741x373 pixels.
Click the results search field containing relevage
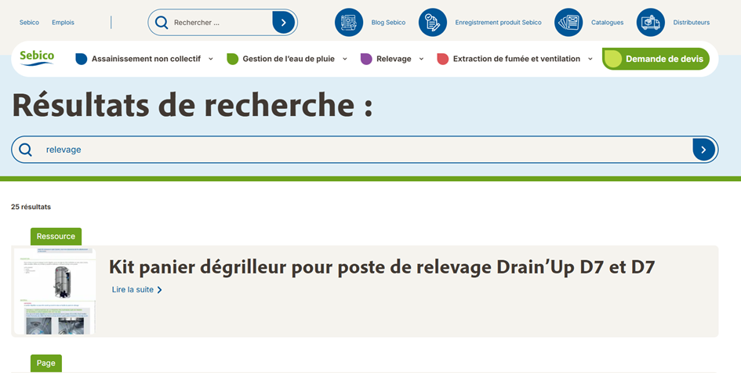[366, 150]
